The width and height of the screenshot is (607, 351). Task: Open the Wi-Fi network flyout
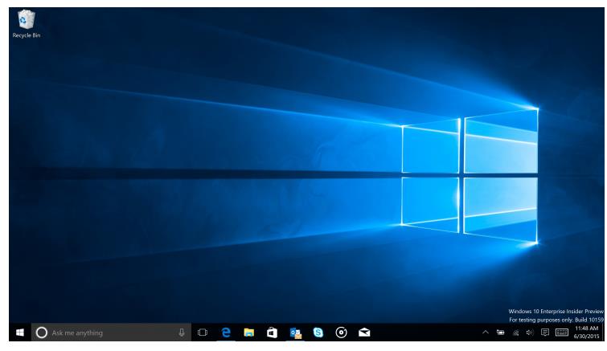(x=515, y=332)
